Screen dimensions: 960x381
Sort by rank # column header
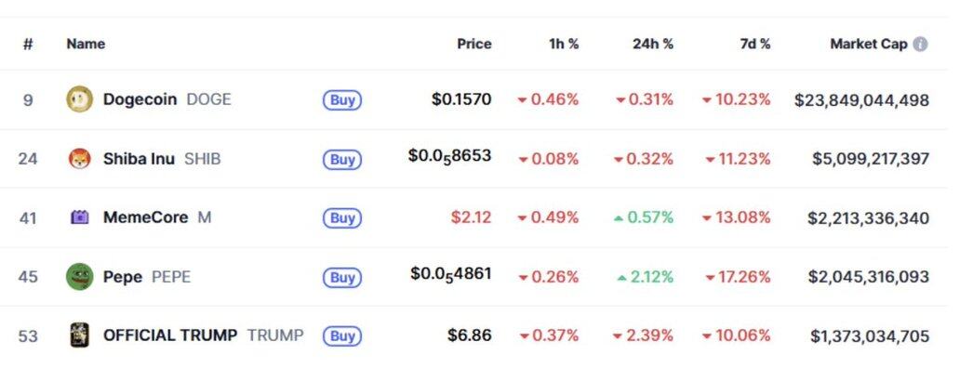[x=28, y=44]
